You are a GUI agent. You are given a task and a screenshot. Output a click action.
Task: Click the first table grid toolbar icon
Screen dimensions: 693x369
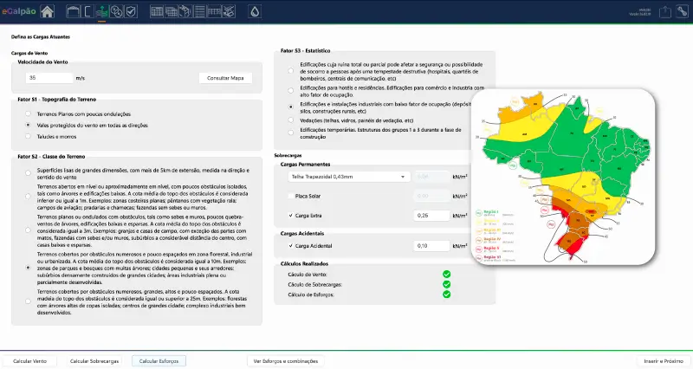(157, 11)
